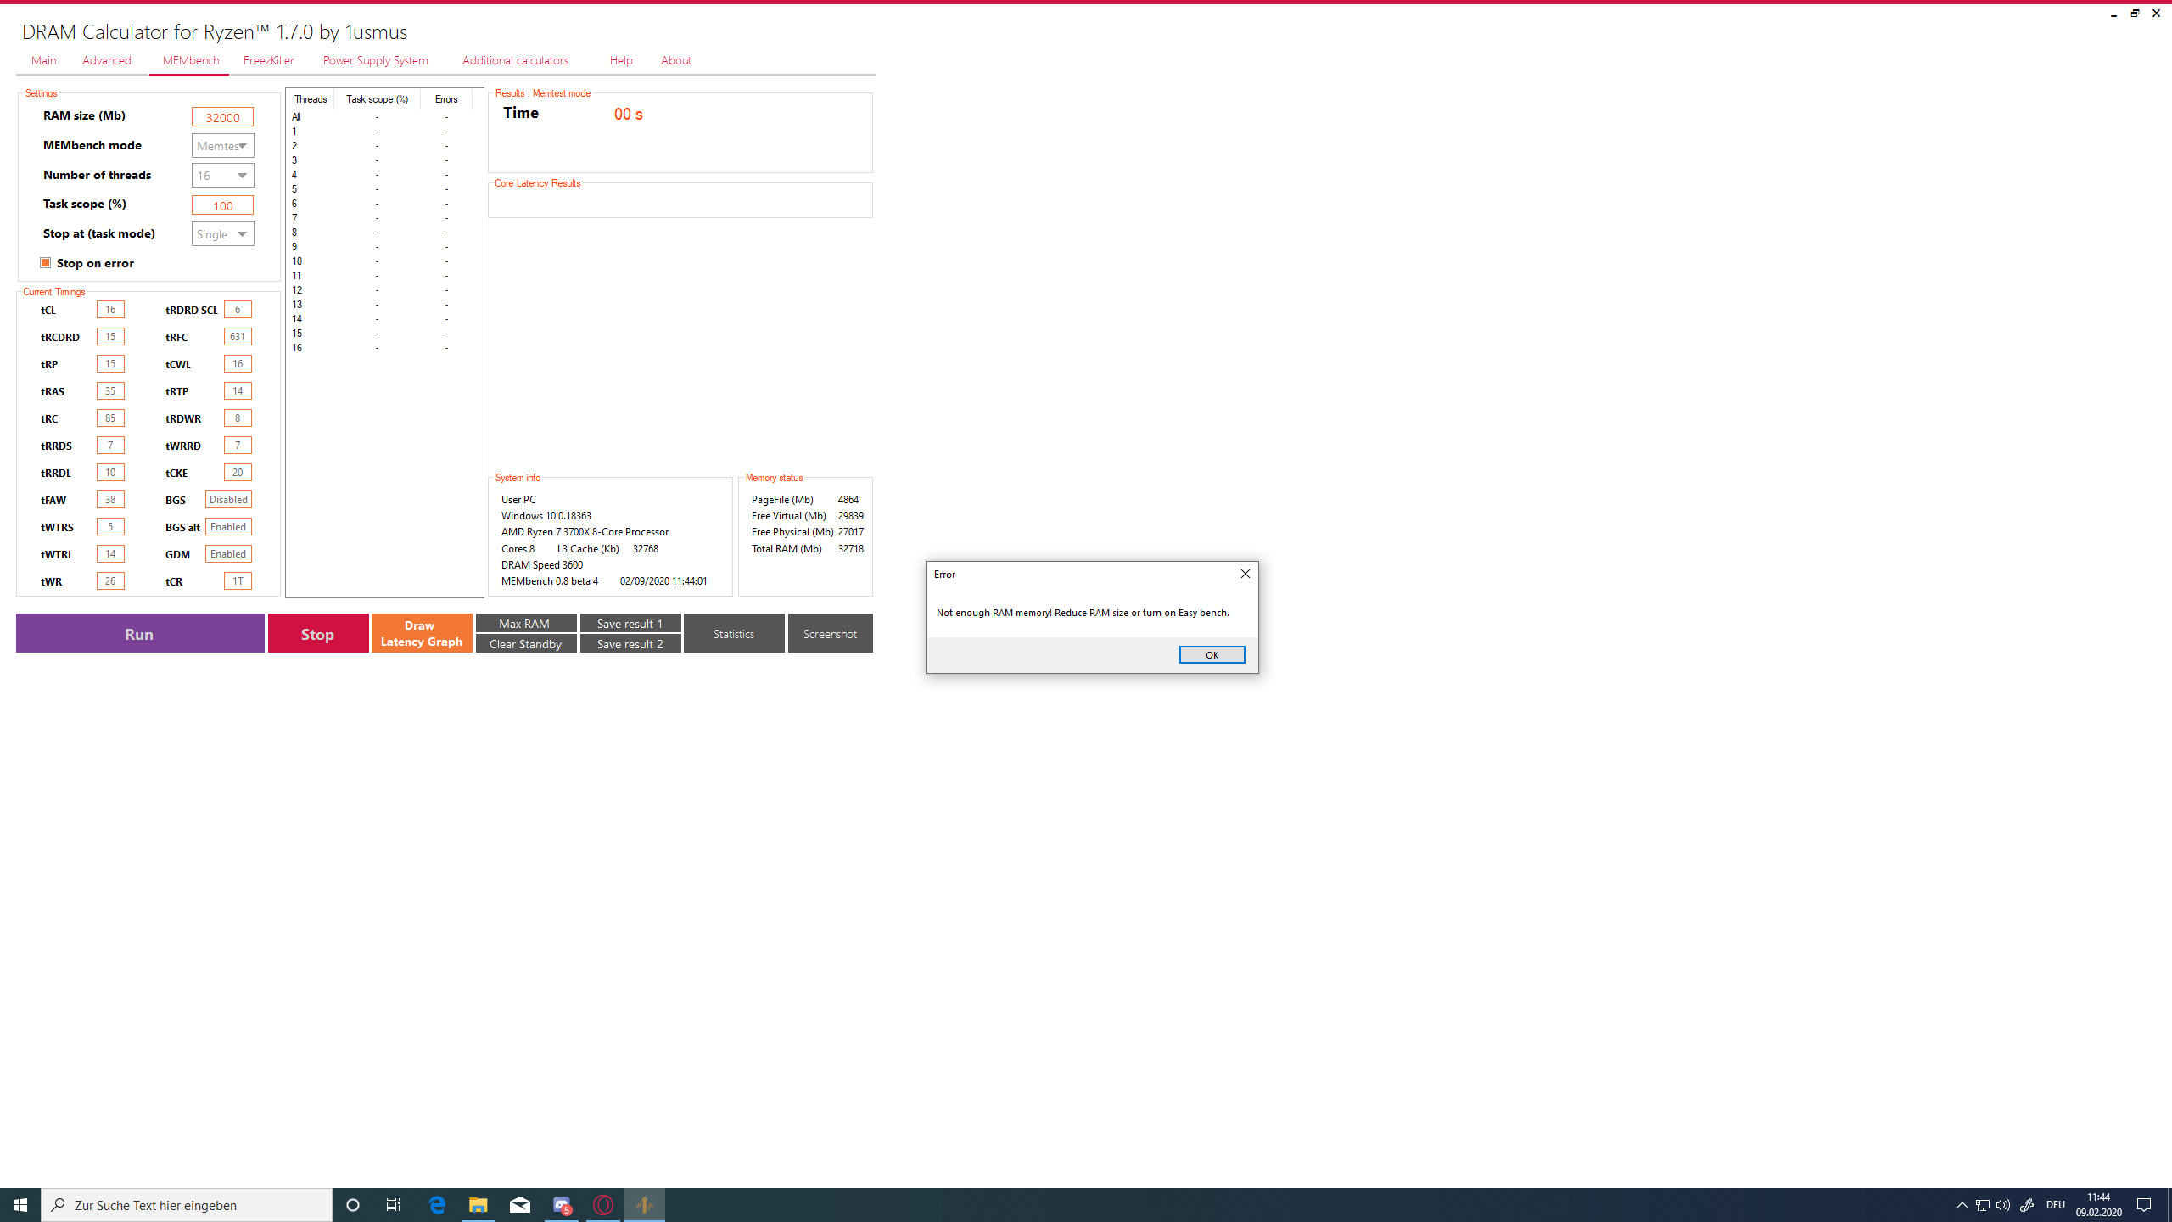Open Windows Ink Workspace pen icon
Viewport: 2172px width, 1222px height.
pos(2027,1205)
